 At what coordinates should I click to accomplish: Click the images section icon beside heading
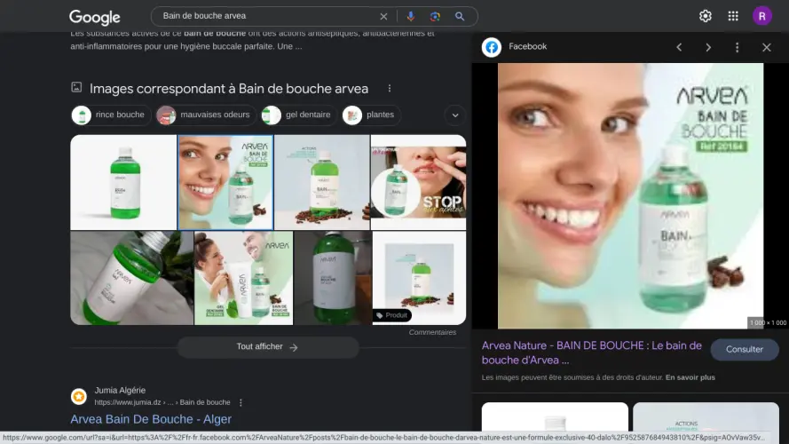coord(76,88)
